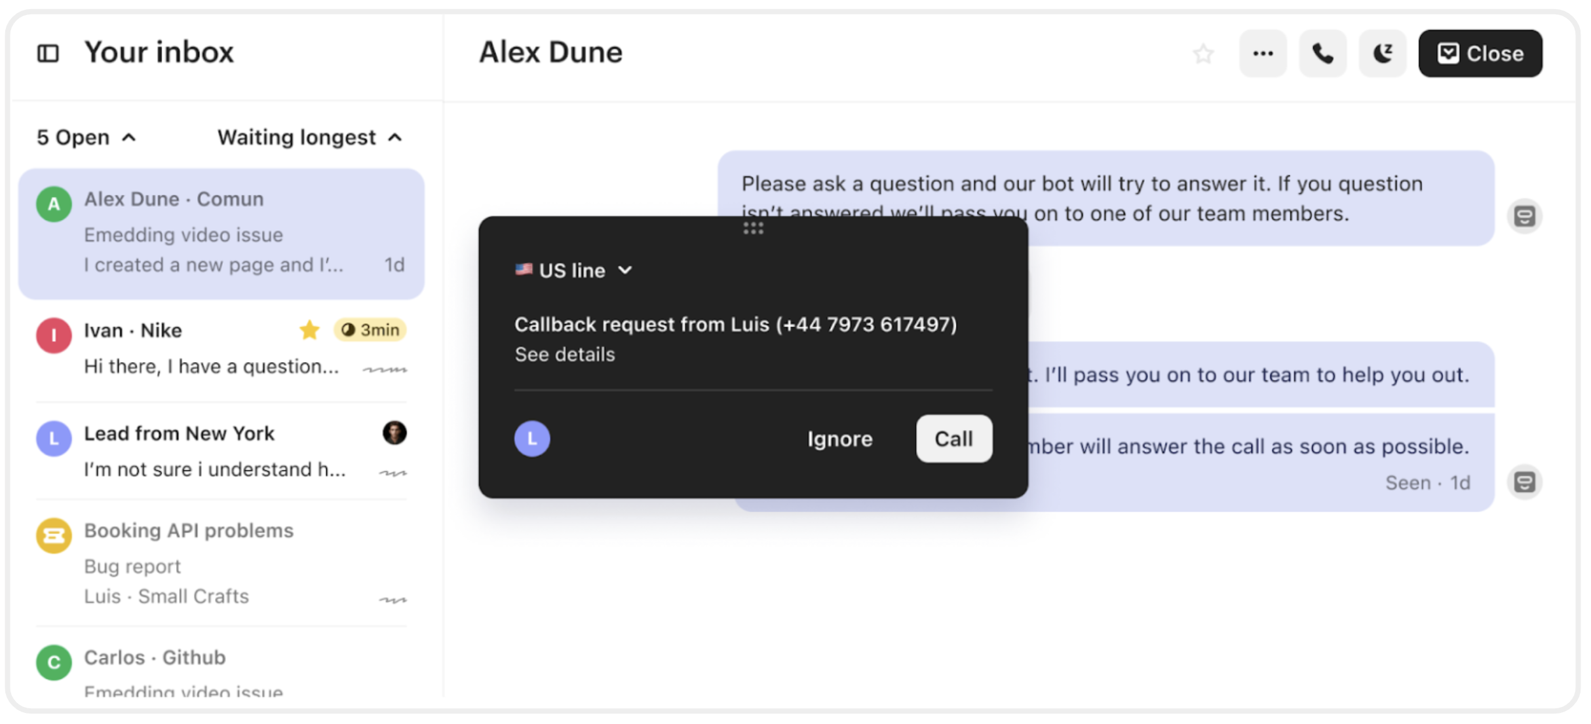The height and width of the screenshot is (724, 1591).
Task: Grab the drag handle dots on popup
Action: tap(753, 228)
